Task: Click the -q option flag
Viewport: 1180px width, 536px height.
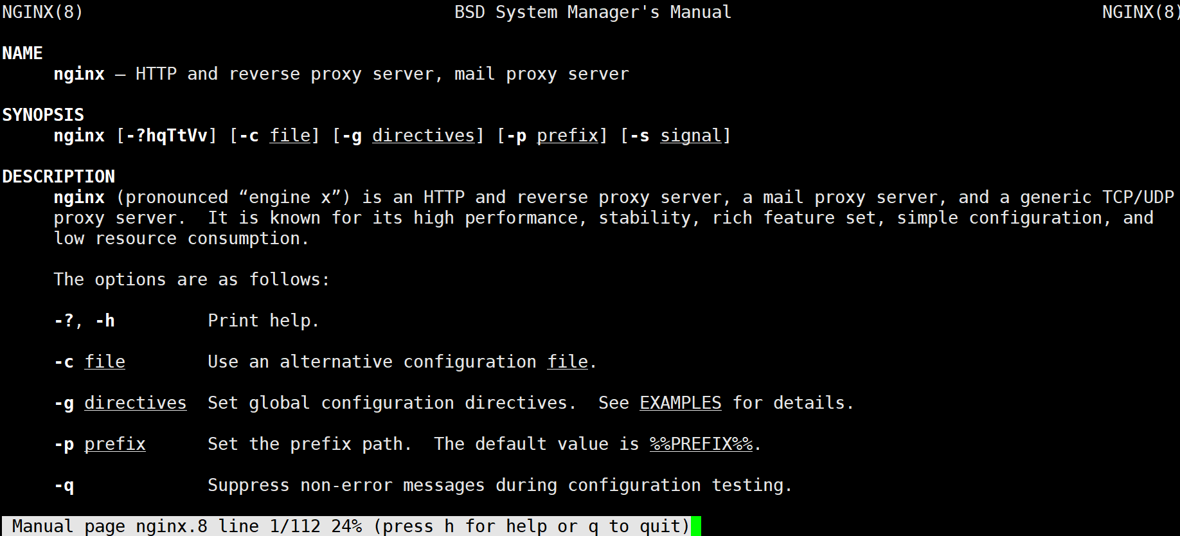Action: [64, 485]
